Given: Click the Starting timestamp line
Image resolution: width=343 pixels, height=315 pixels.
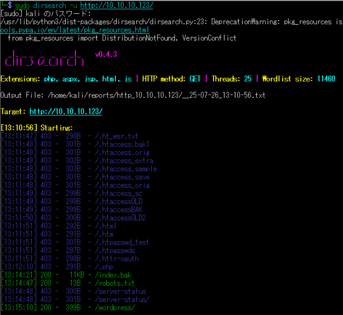Looking at the screenshot, I should pyautogui.click(x=37, y=128).
